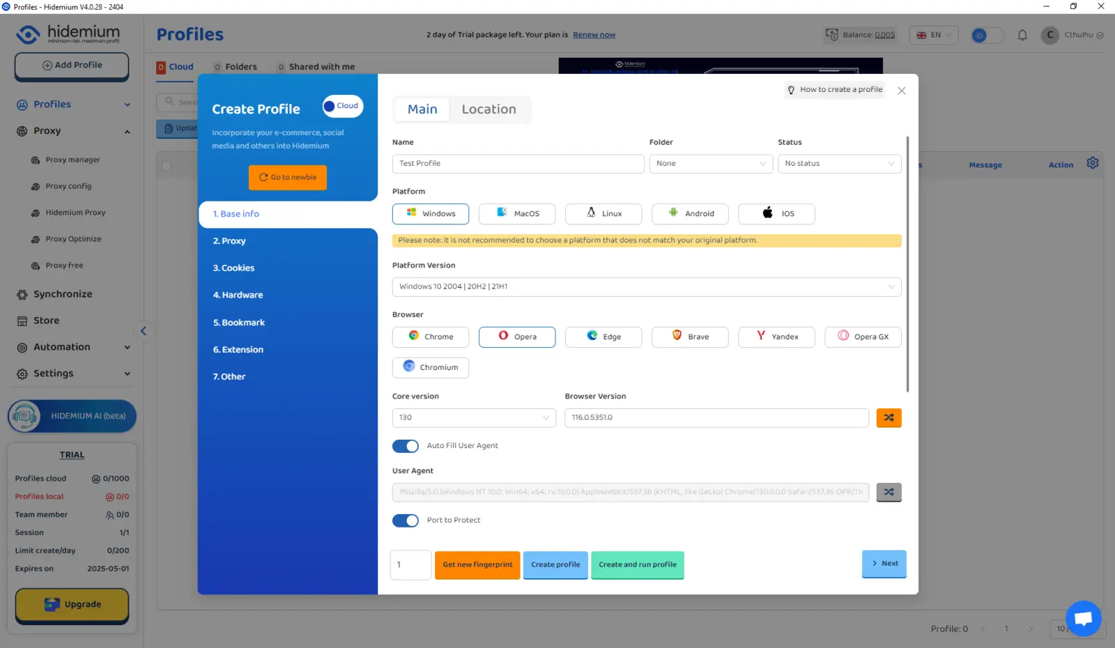1115x648 pixels.
Task: Select Linux platform
Action: [x=603, y=214]
